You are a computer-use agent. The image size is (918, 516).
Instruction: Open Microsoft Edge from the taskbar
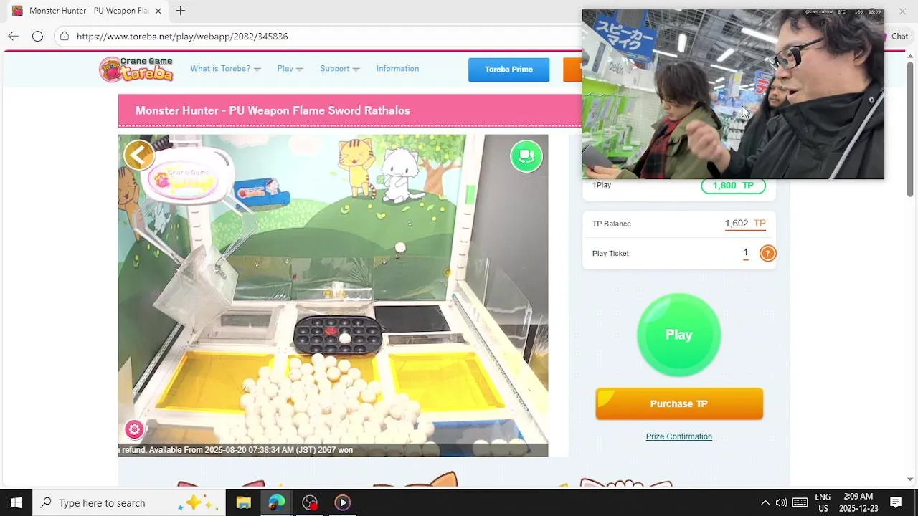pyautogui.click(x=276, y=502)
